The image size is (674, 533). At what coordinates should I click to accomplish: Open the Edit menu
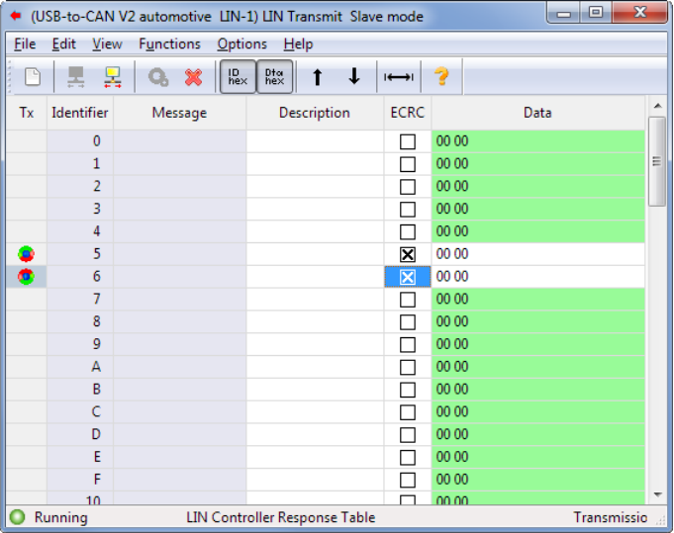coord(63,44)
